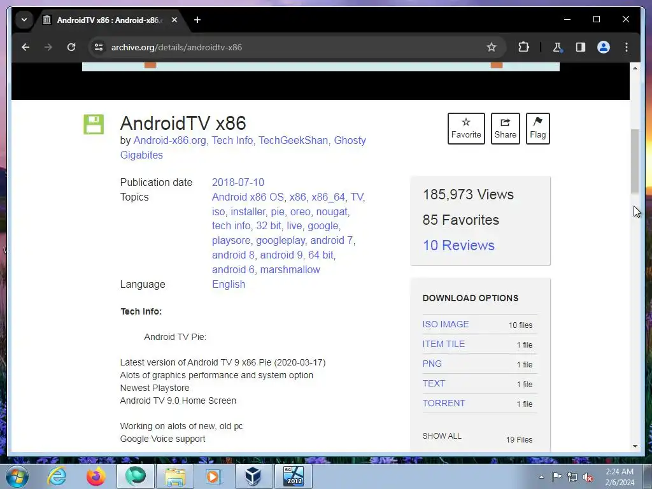Open the tab search dropdown arrow
Viewport: 652px width, 489px height.
pyautogui.click(x=24, y=20)
